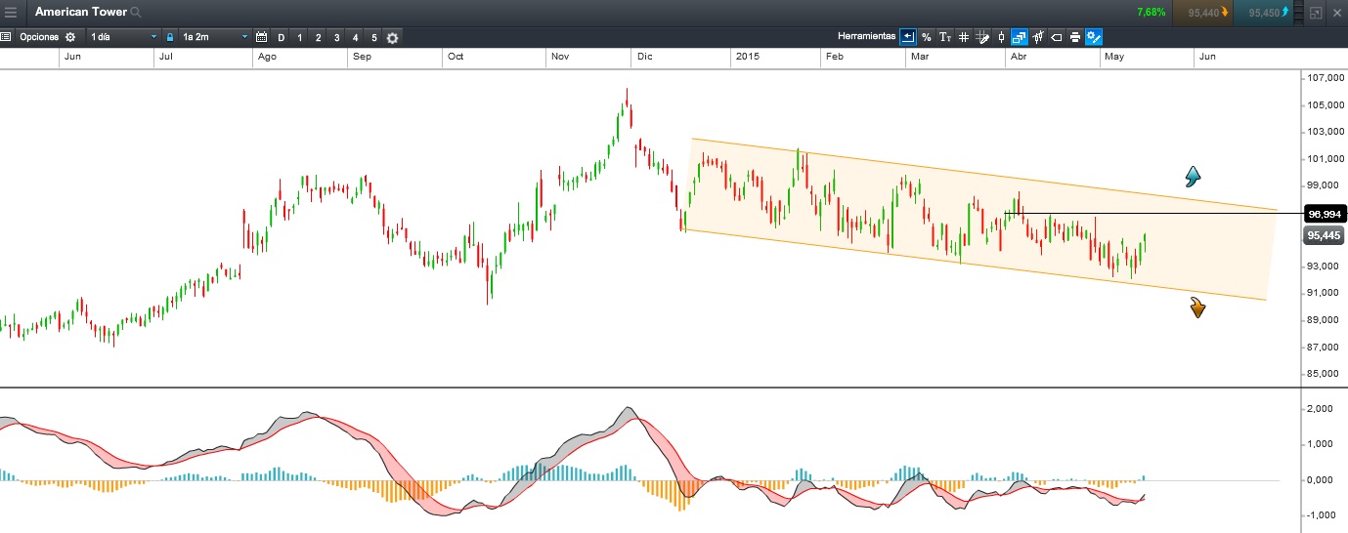This screenshot has width=1348, height=533.
Task: Print the chart using printer icon
Action: [x=1074, y=37]
